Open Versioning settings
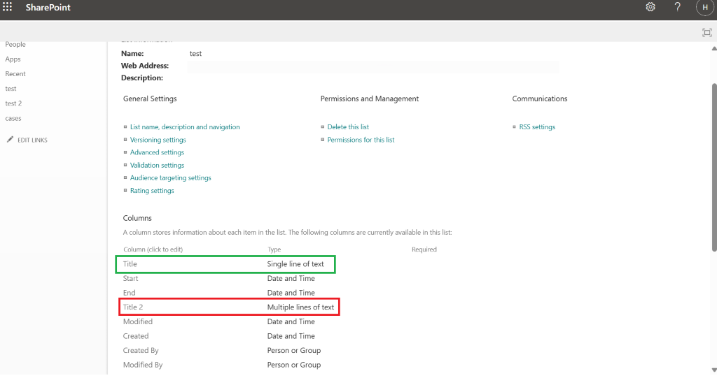The image size is (717, 378). (x=158, y=140)
